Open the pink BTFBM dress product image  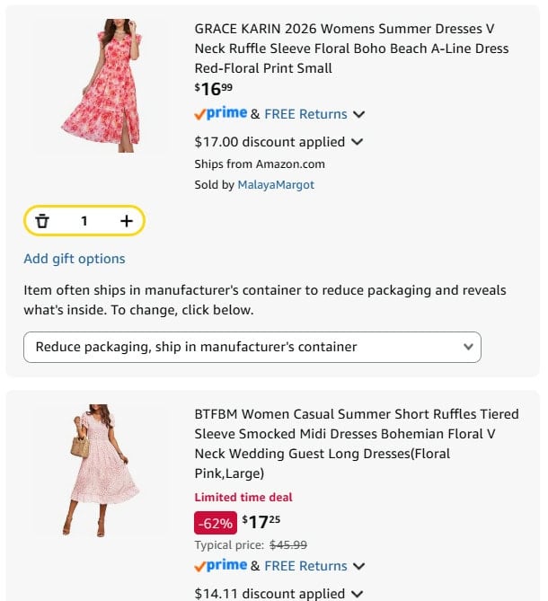coord(102,471)
